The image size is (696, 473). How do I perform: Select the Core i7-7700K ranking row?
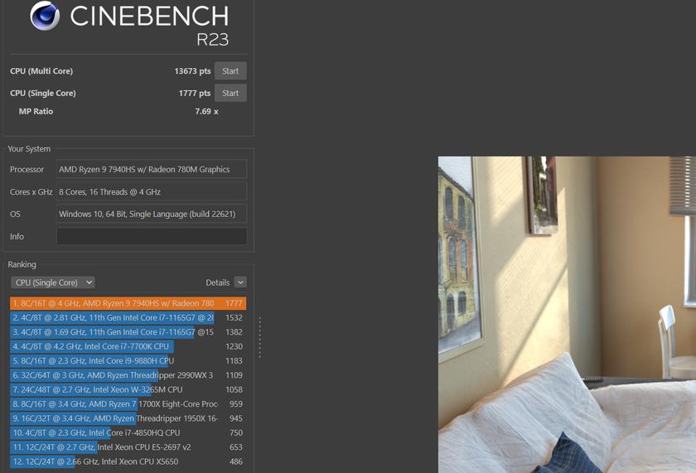pos(128,346)
